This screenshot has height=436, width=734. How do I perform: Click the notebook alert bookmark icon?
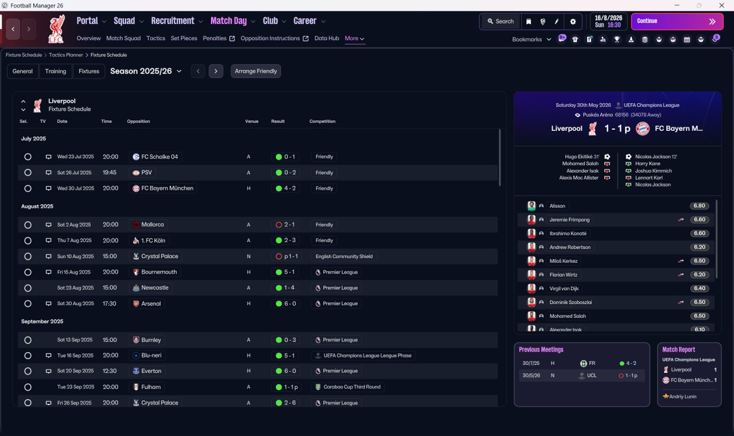(x=589, y=40)
